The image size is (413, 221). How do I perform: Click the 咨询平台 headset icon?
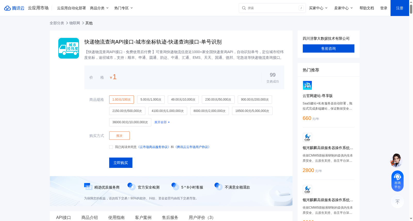398,181
